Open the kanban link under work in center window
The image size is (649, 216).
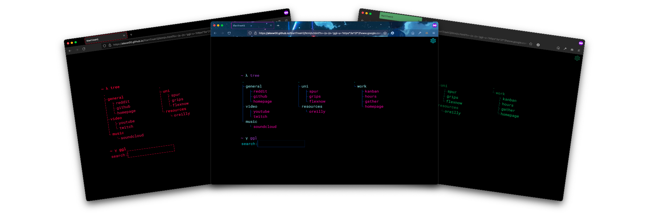click(372, 91)
